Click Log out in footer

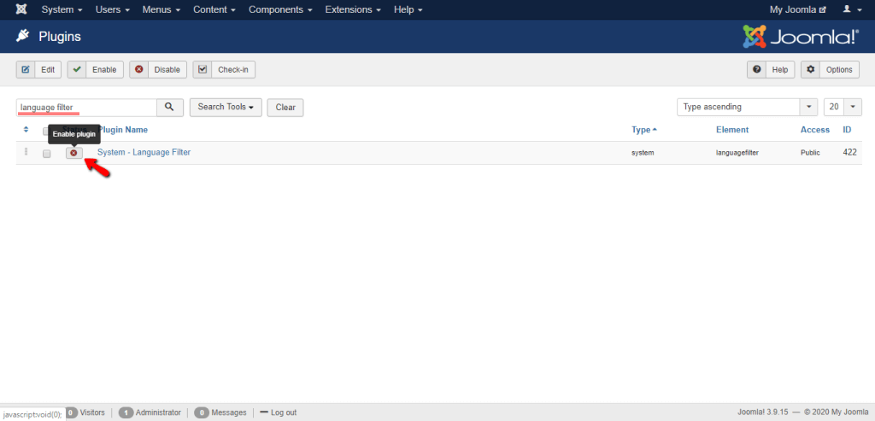[278, 412]
